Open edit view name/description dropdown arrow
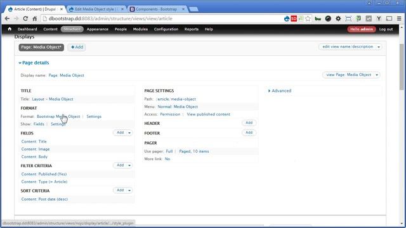The image size is (406, 228). pyautogui.click(x=379, y=47)
